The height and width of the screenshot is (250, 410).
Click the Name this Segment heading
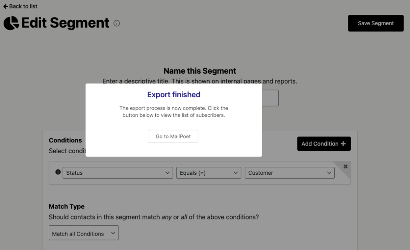(200, 71)
